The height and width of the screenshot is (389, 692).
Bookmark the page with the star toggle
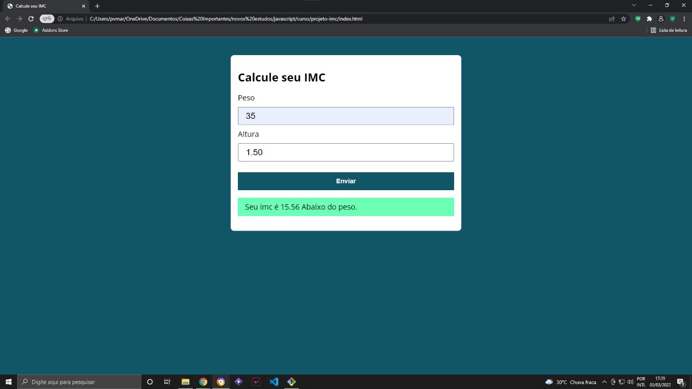point(623,18)
